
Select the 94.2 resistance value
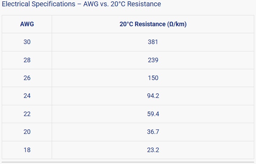pos(153,96)
